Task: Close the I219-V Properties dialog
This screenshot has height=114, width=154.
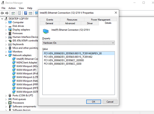Action: pos(116,13)
